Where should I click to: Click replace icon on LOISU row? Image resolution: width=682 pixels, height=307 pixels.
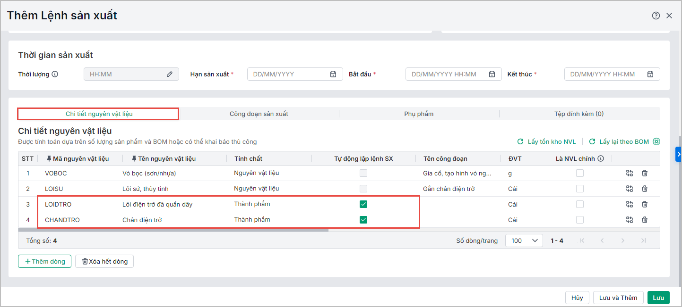click(x=630, y=189)
